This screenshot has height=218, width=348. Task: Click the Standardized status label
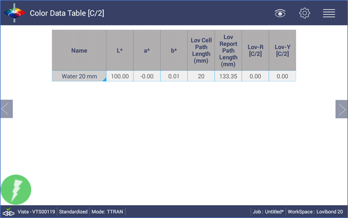73,212
